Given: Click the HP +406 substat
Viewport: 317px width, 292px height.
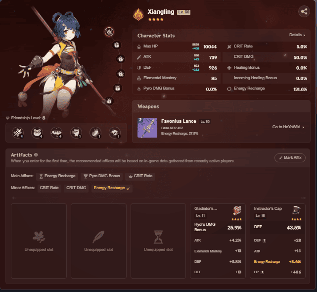Looking at the screenshot, I should pyautogui.click(x=277, y=272).
